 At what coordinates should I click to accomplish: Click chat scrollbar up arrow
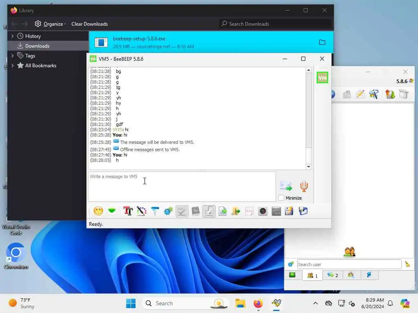click(x=309, y=70)
